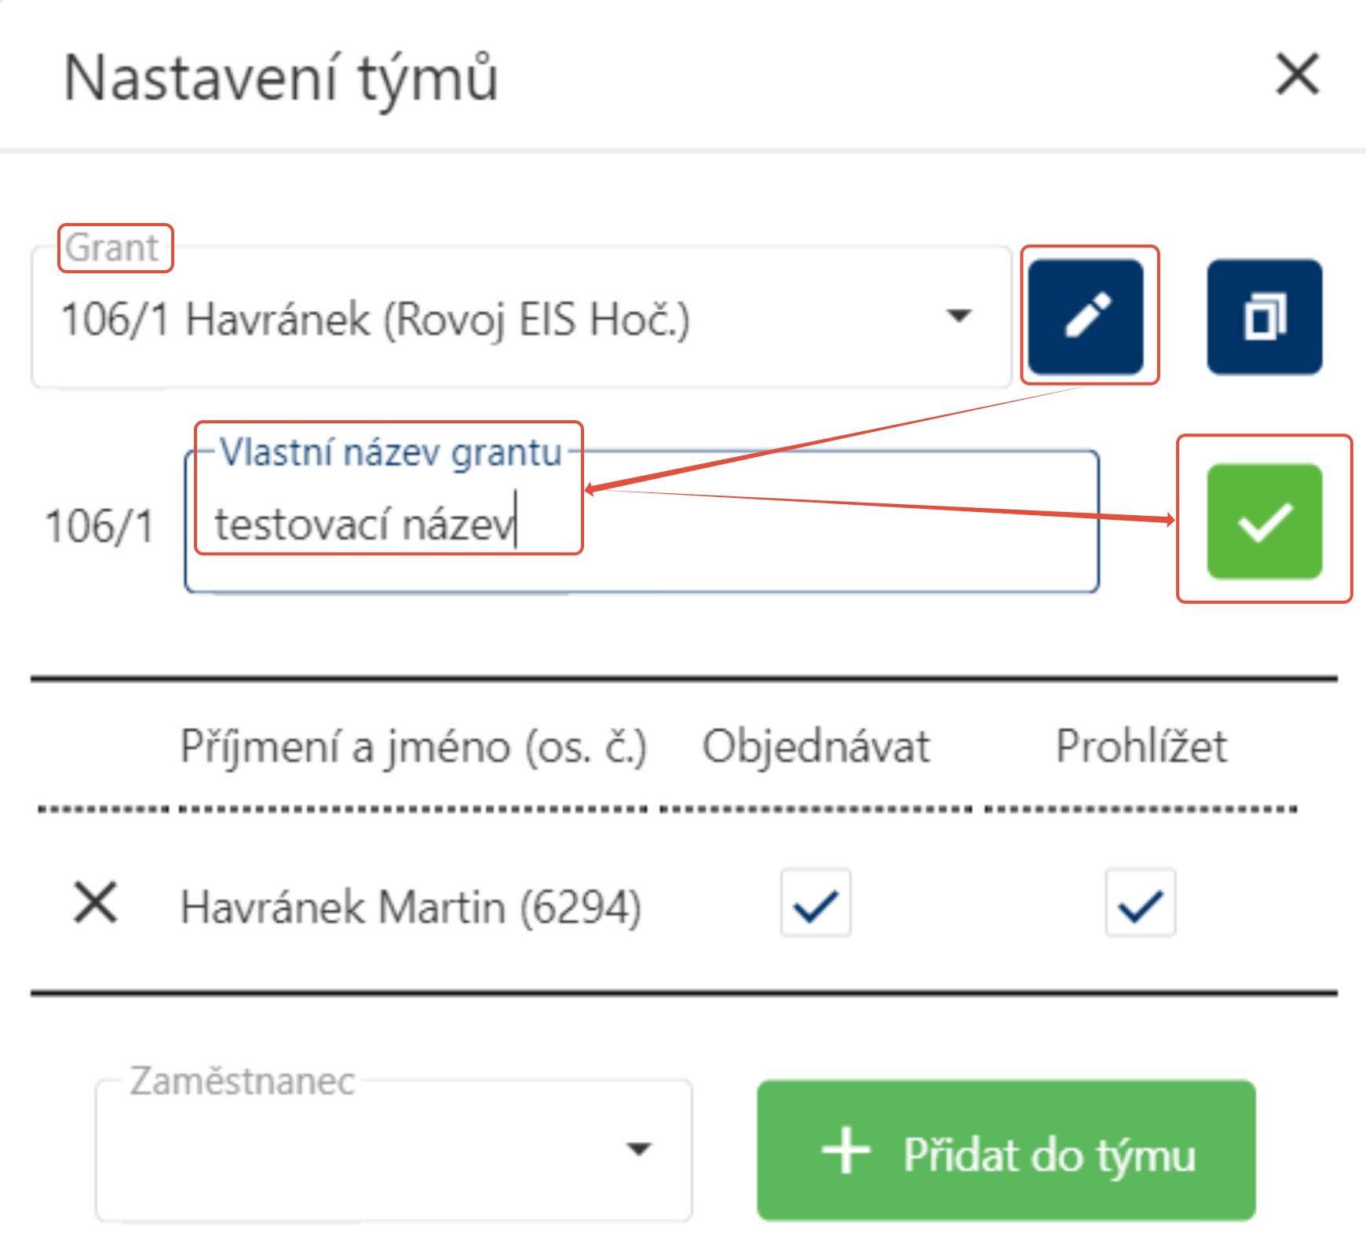1366x1240 pixels.
Task: Expand the Zaměstnanec dropdown arrow
Action: click(639, 1150)
